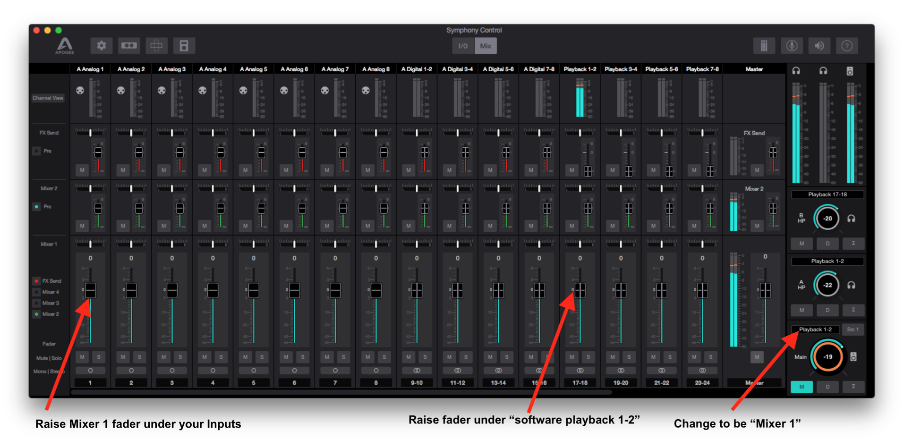Switch to the I/O tab
The height and width of the screenshot is (439, 904).
(x=463, y=45)
